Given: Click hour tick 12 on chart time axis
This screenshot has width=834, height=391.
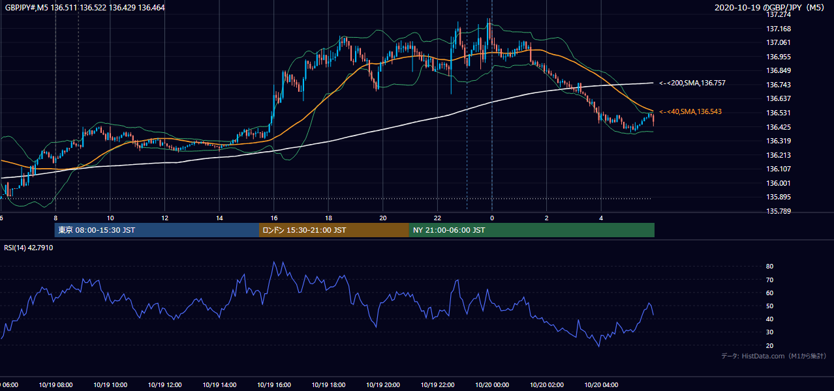Looking at the screenshot, I should pos(164,218).
